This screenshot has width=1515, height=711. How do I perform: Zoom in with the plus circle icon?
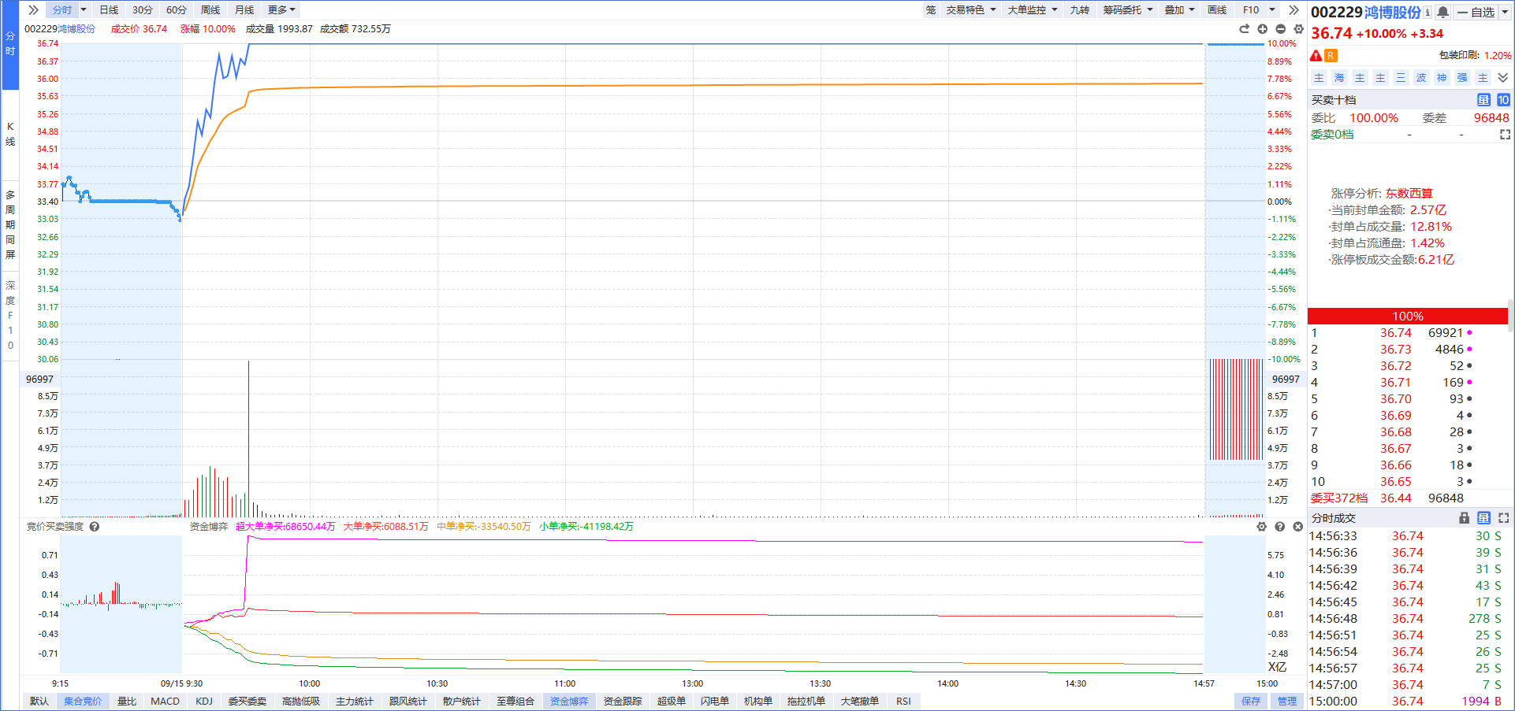pos(1263,29)
